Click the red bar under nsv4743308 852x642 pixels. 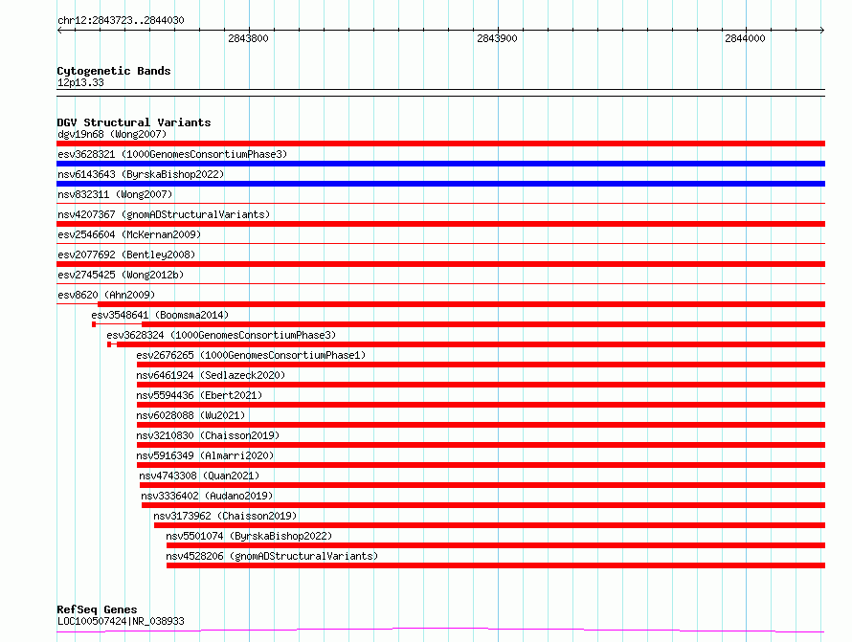click(x=482, y=485)
